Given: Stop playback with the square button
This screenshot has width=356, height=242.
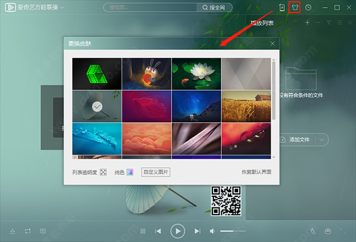Looking at the screenshot, I should pyautogui.click(x=143, y=231).
